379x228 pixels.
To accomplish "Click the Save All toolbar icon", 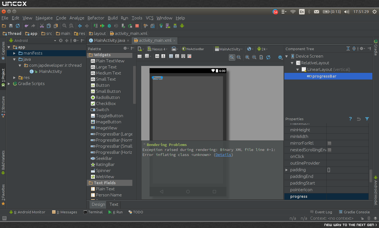I will pos(11,26).
